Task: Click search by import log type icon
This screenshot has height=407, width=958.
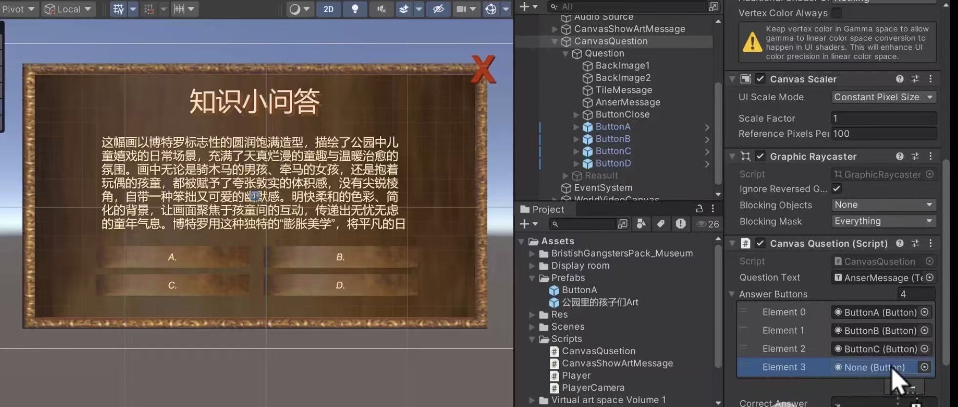Action: [681, 224]
